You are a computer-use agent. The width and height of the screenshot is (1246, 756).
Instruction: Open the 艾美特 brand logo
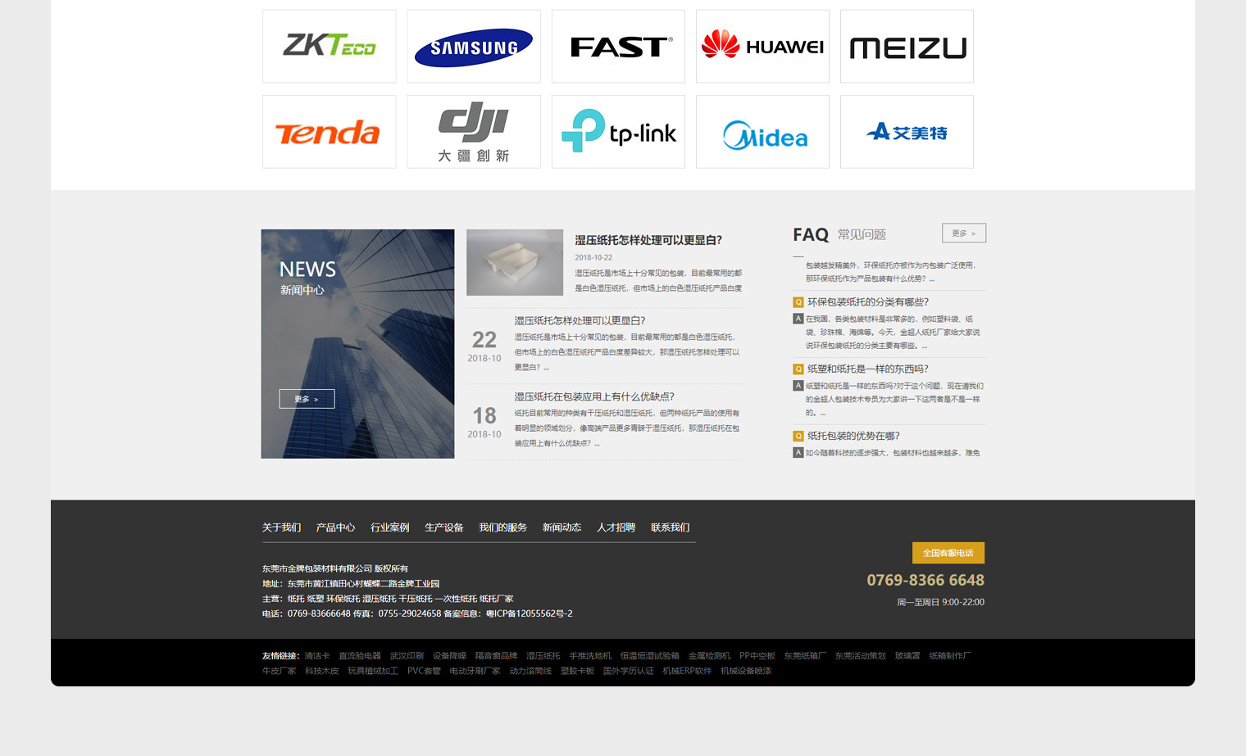click(907, 132)
